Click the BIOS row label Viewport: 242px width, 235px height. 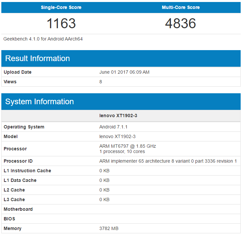click(x=9, y=219)
